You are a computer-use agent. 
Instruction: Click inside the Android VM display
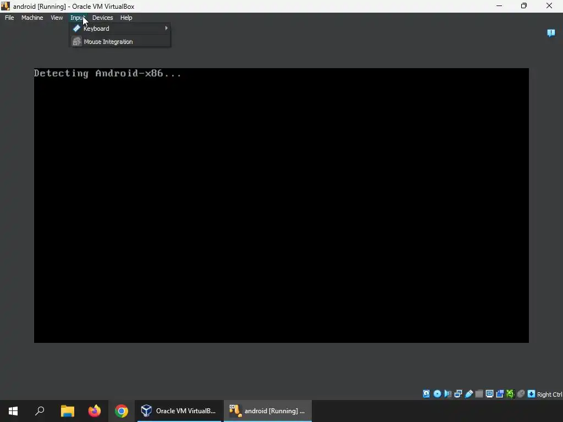click(281, 206)
